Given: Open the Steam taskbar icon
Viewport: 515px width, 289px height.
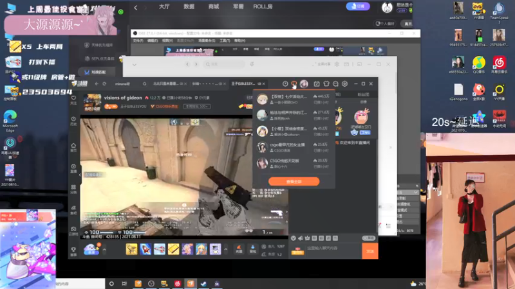Looking at the screenshot, I should 203,284.
